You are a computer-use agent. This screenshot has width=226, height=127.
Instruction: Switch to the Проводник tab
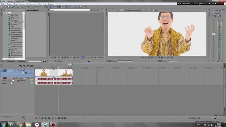[x=11, y=61]
